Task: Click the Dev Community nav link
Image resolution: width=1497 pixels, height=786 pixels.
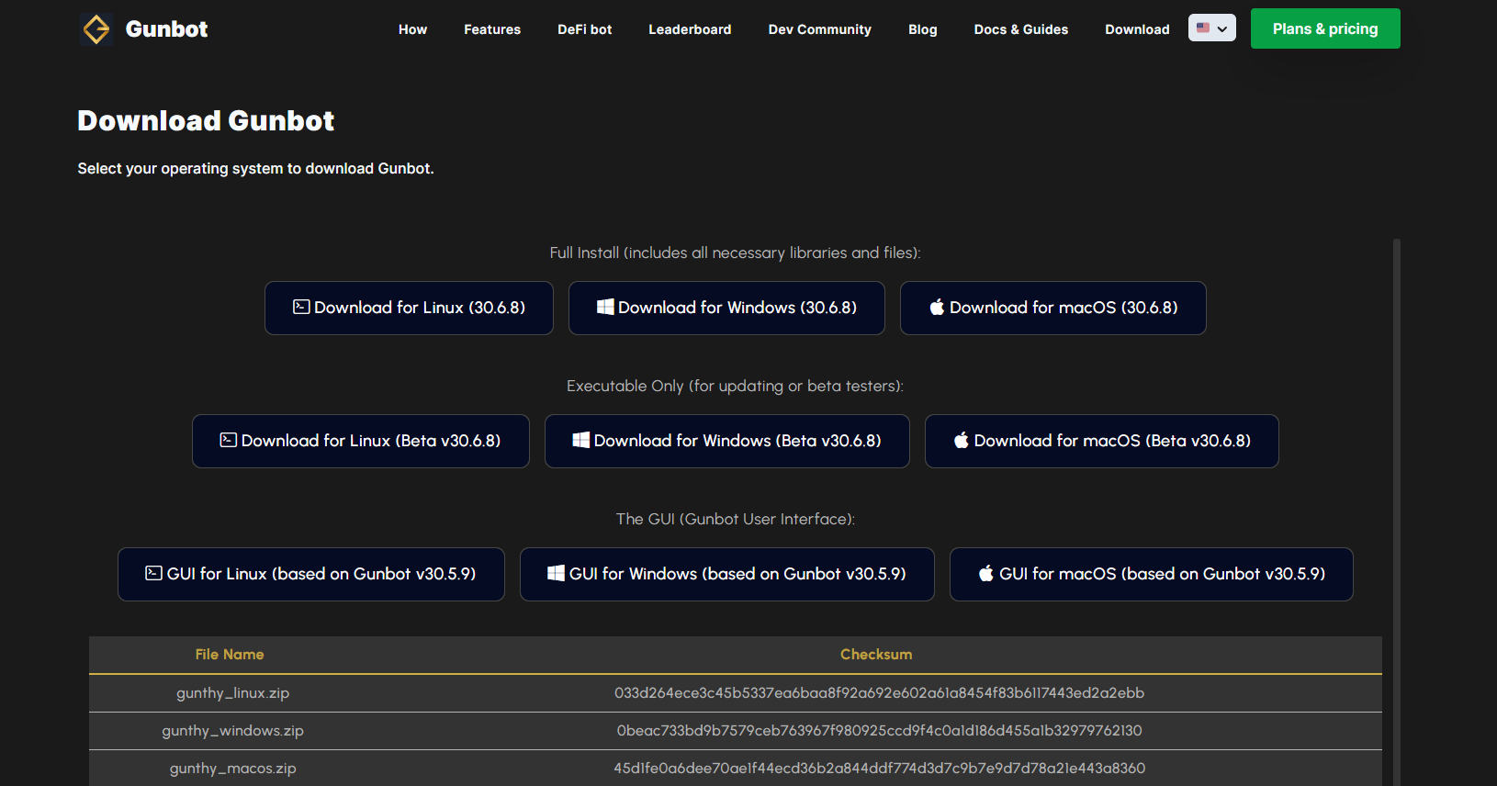Action: [819, 29]
